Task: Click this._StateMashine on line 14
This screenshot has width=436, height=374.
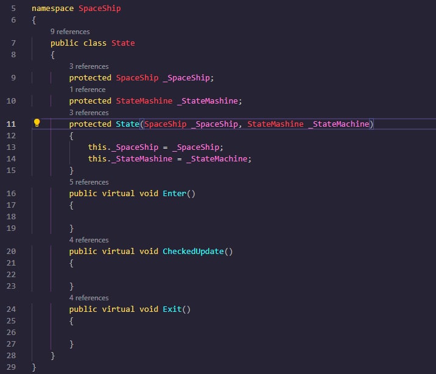Action: tap(130, 159)
